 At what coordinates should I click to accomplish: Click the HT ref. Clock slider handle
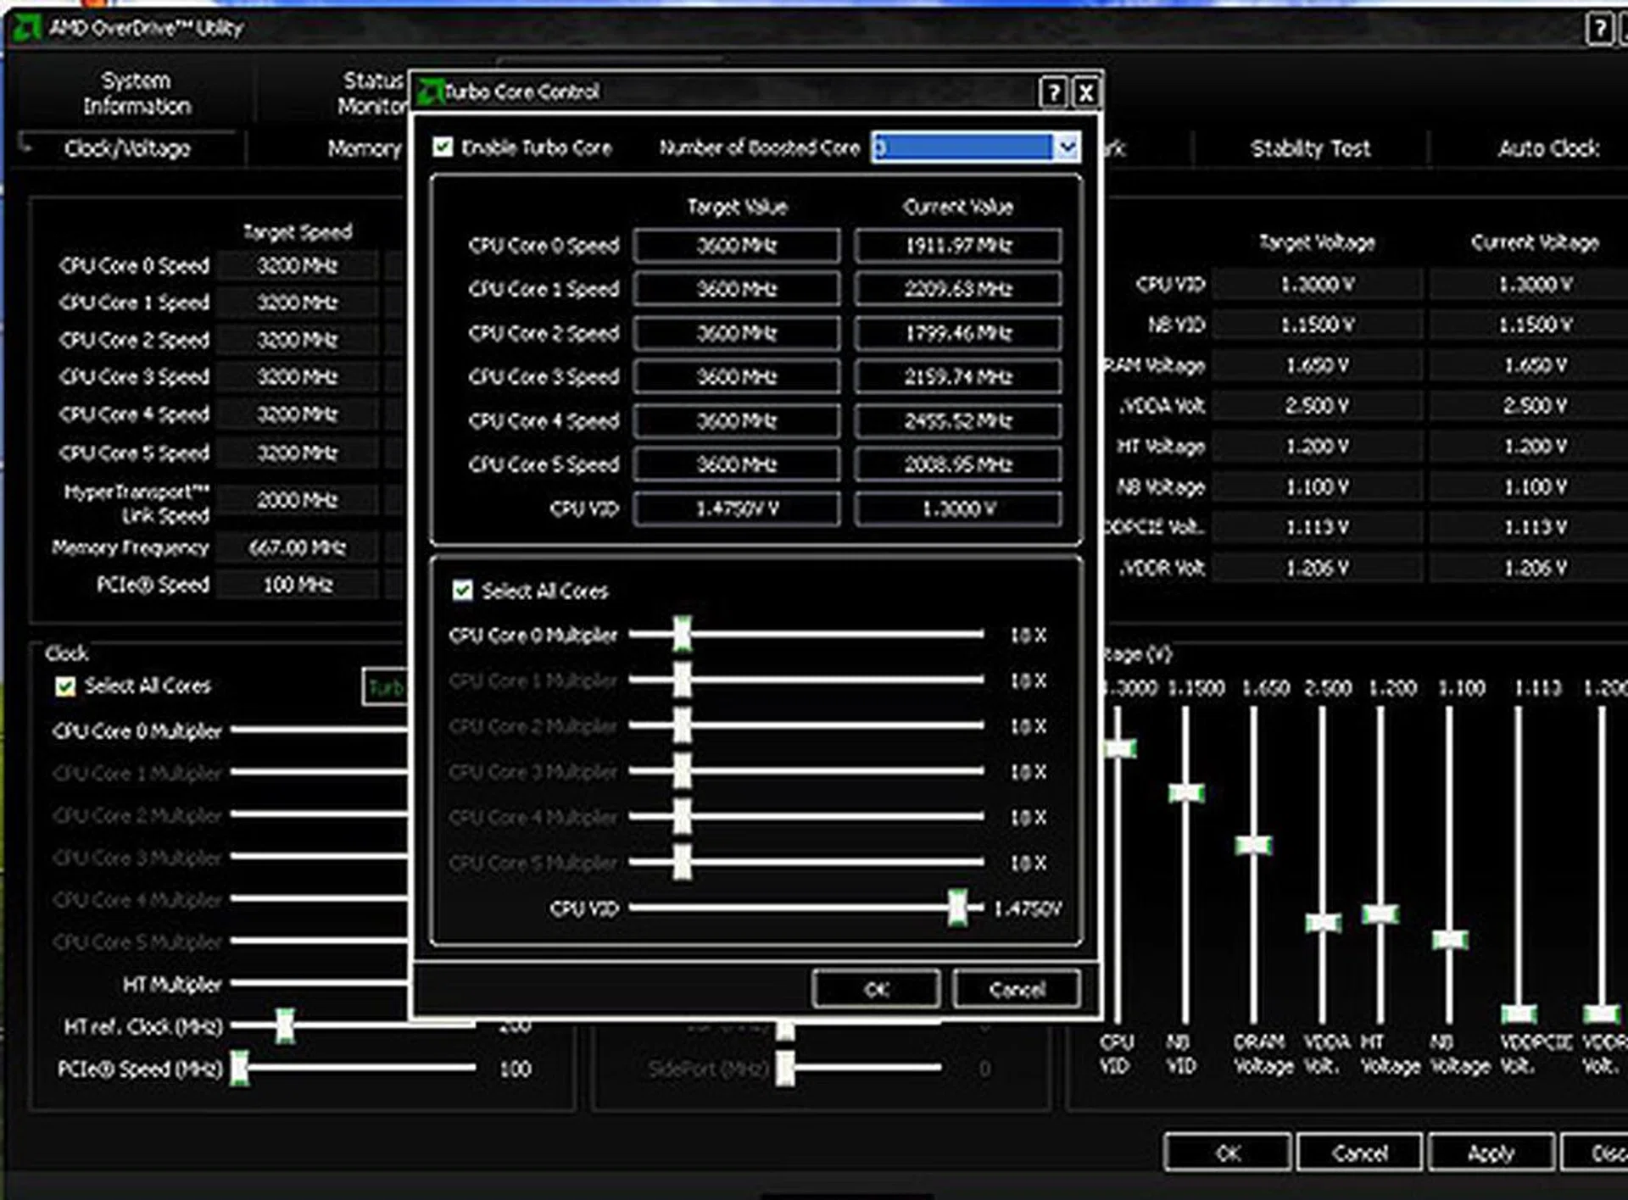pyautogui.click(x=285, y=1026)
